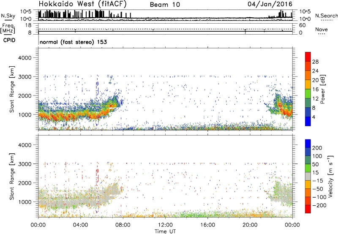Click the "200" velocity colorbar label
The height and width of the screenshot is (234, 338).
click(317, 148)
